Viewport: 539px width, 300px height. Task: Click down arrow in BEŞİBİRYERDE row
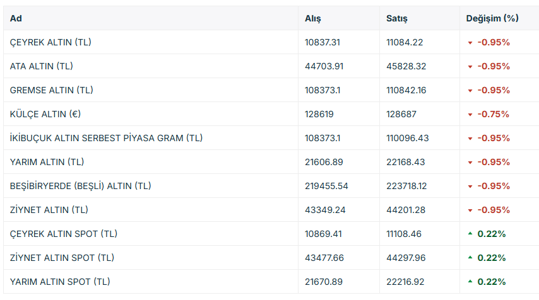point(470,187)
